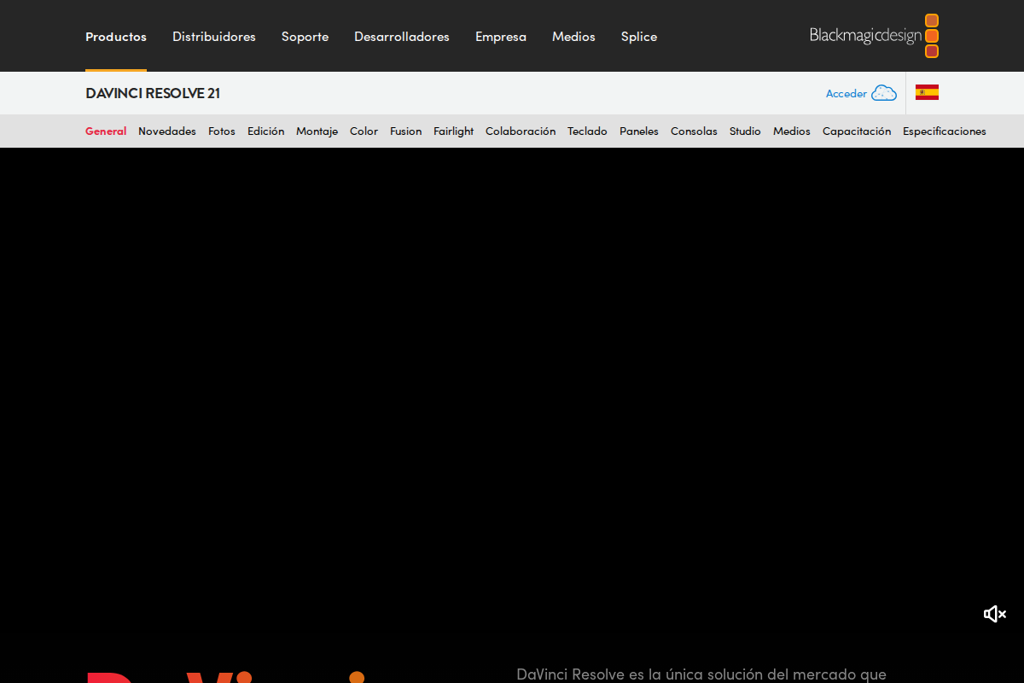This screenshot has width=1024, height=683.
Task: Select the Spain flag language icon
Action: click(927, 93)
